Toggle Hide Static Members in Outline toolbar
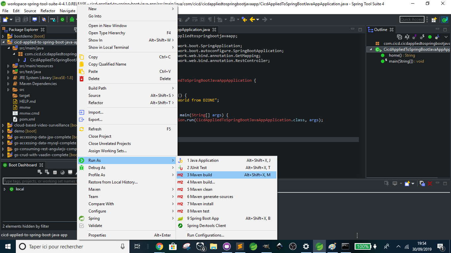Screen dimensions: 451x253 pos(422,37)
